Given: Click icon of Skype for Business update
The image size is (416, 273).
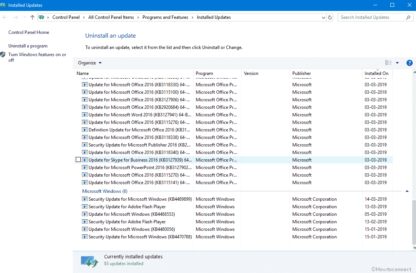Looking at the screenshot, I should 85,160.
